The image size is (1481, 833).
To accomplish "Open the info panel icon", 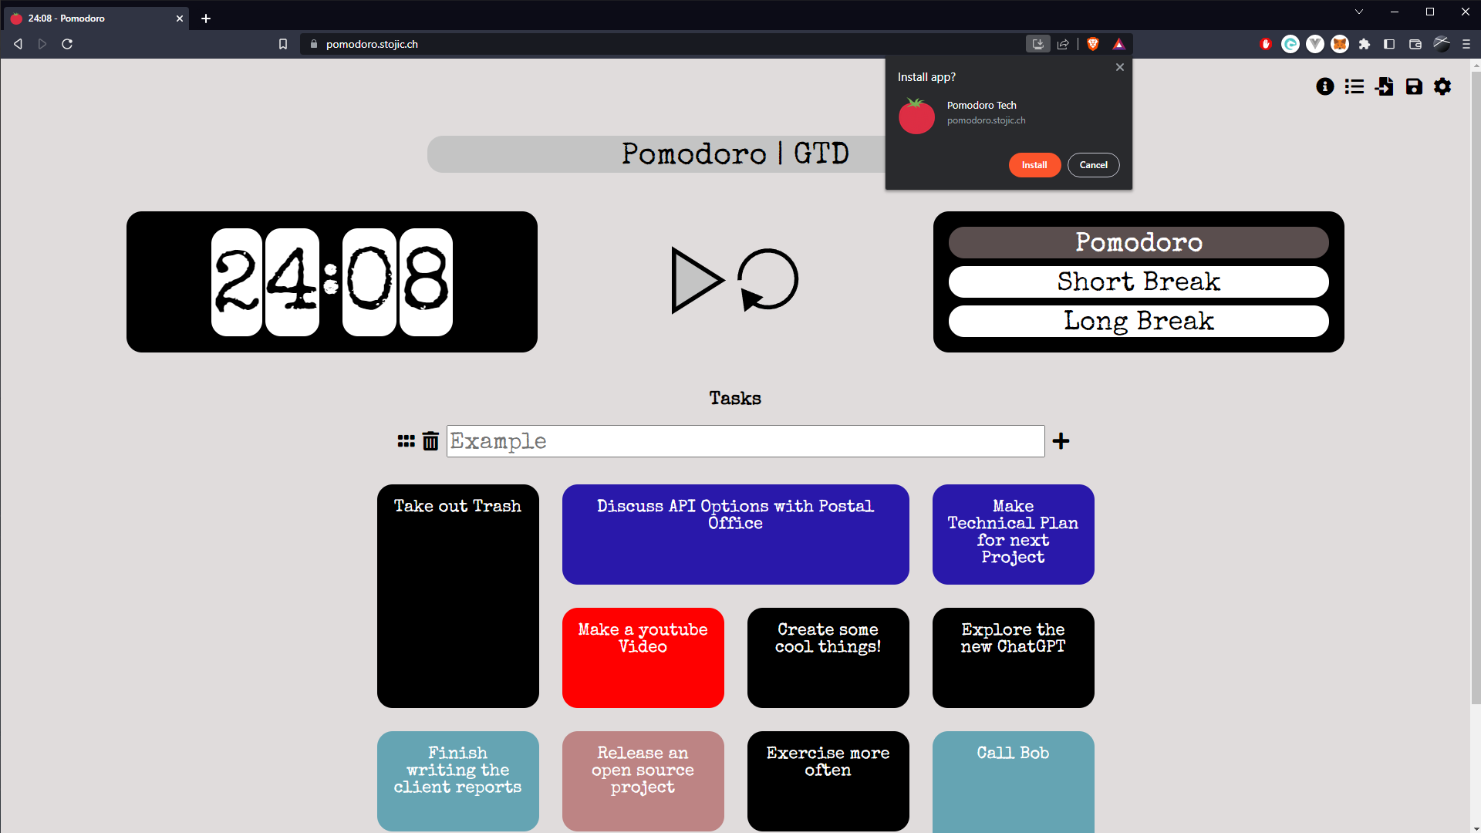I will [1325, 86].
